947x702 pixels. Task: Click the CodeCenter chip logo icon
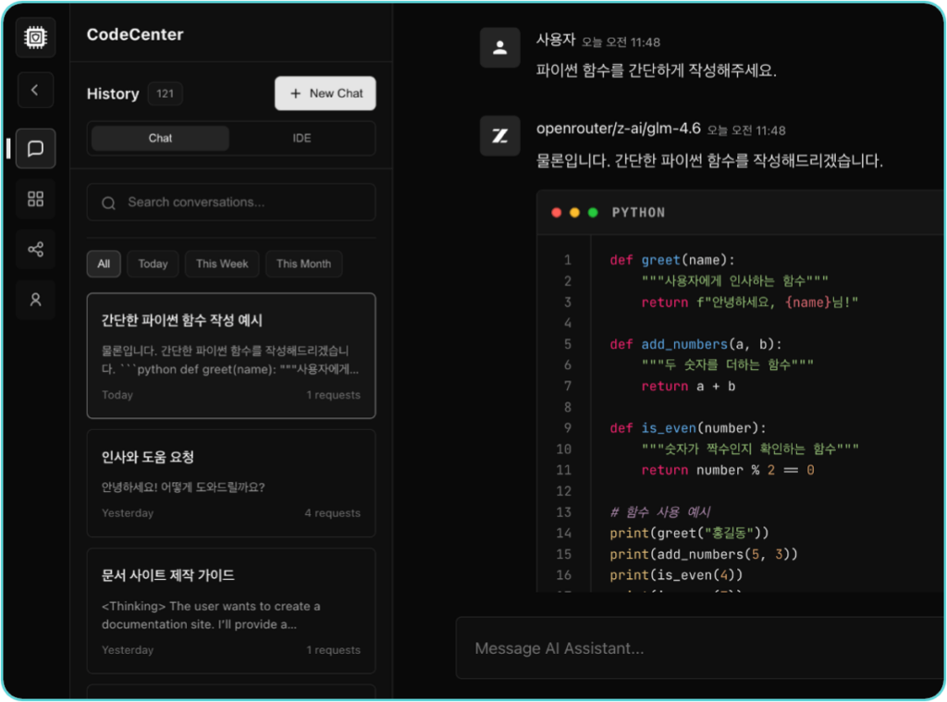(x=36, y=37)
